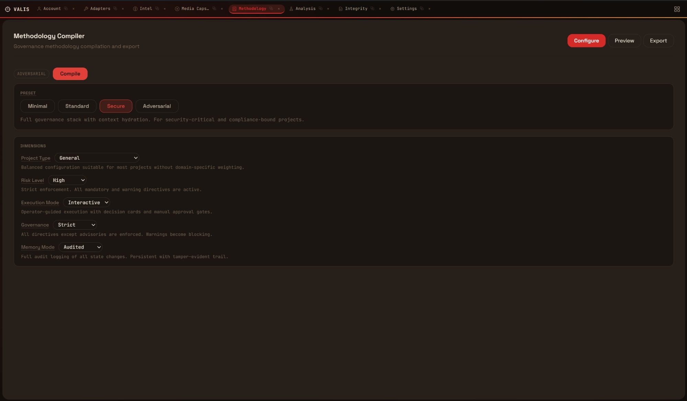The image size is (687, 401).
Task: Open the Preview view
Action: tap(624, 41)
